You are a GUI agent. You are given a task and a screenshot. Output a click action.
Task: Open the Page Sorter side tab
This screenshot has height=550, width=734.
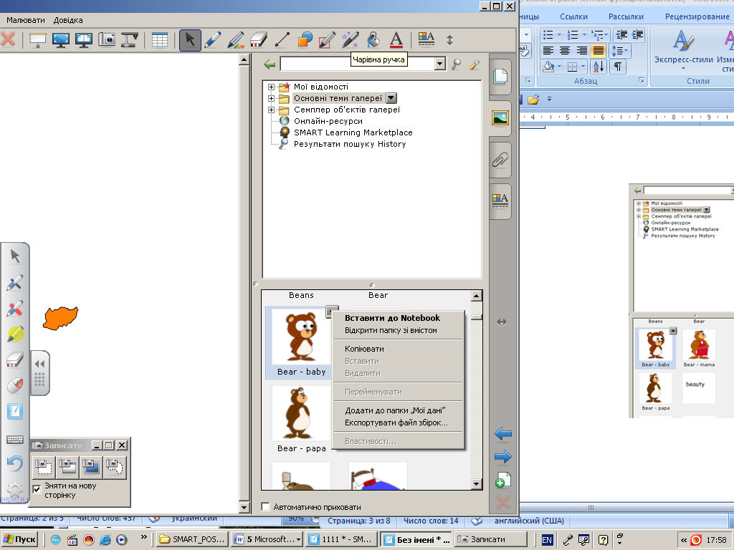500,76
